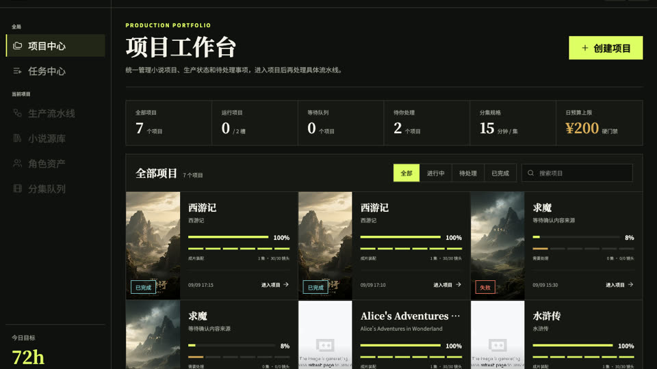Click the 小说源库 library icon
This screenshot has height=369, width=657.
[x=17, y=138]
